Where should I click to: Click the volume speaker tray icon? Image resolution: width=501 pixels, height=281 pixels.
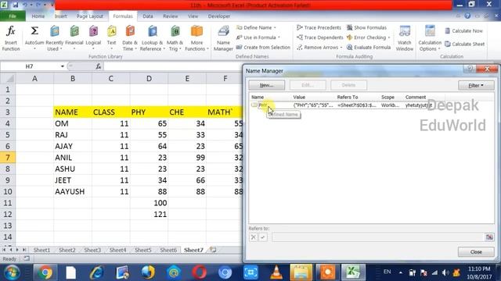pos(445,272)
